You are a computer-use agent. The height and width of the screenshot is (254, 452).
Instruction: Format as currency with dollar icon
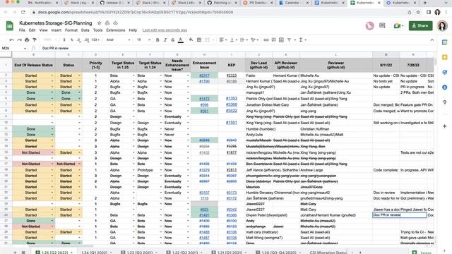coord(64,40)
